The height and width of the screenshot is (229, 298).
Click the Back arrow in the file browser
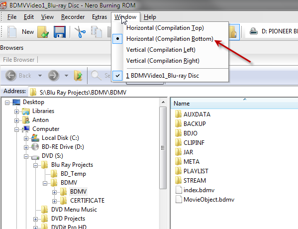11,76
